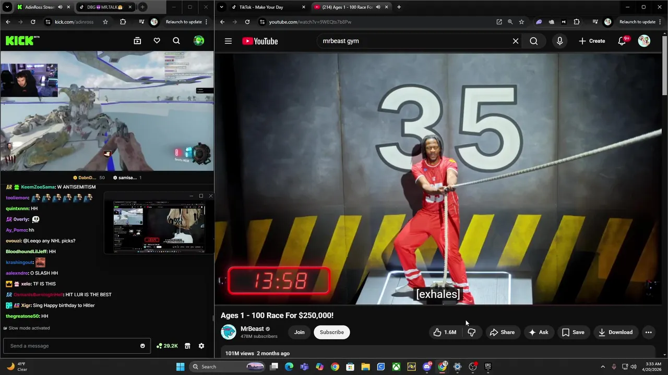Open Kick following heart icon

pyautogui.click(x=157, y=41)
